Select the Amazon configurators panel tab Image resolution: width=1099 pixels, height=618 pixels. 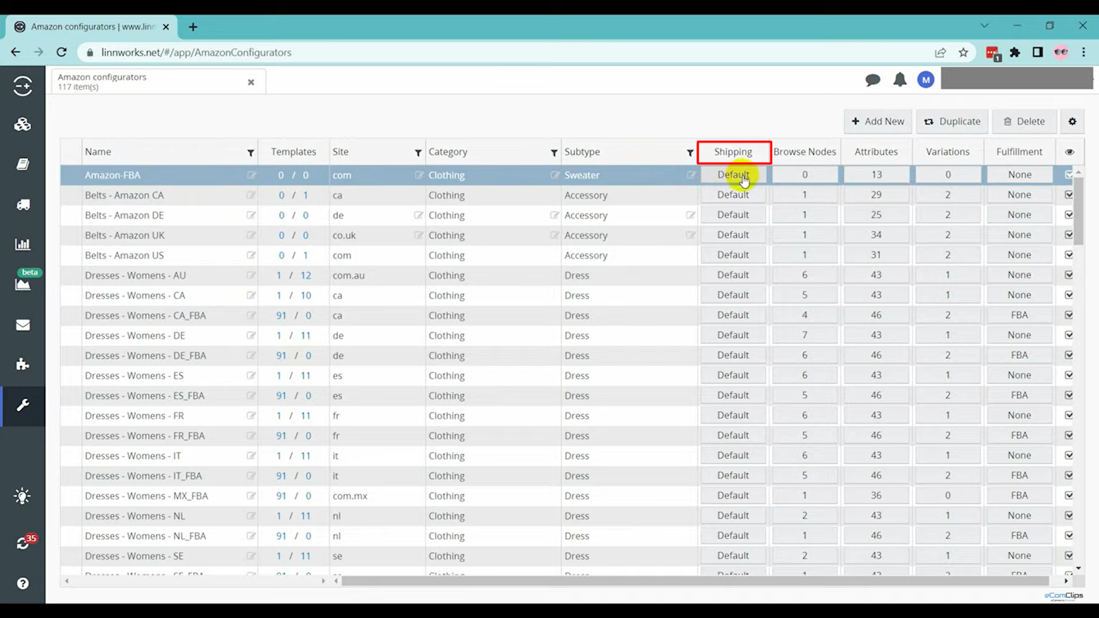point(159,82)
